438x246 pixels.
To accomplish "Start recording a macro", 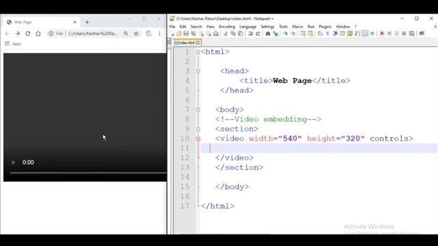I will 382,33.
